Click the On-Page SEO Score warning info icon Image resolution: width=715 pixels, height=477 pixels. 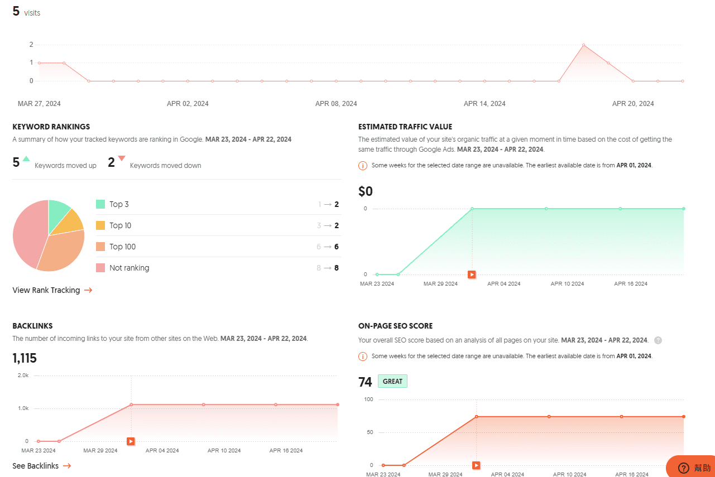pos(363,356)
